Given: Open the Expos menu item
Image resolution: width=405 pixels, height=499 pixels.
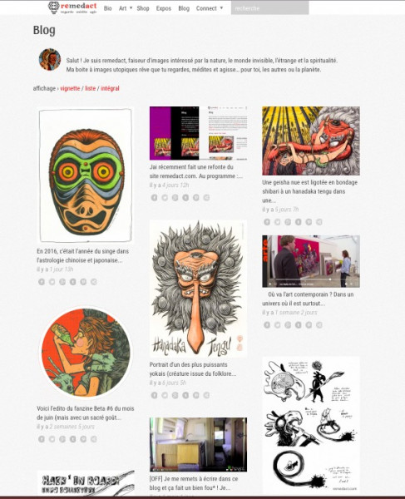Looking at the screenshot, I should (164, 8).
